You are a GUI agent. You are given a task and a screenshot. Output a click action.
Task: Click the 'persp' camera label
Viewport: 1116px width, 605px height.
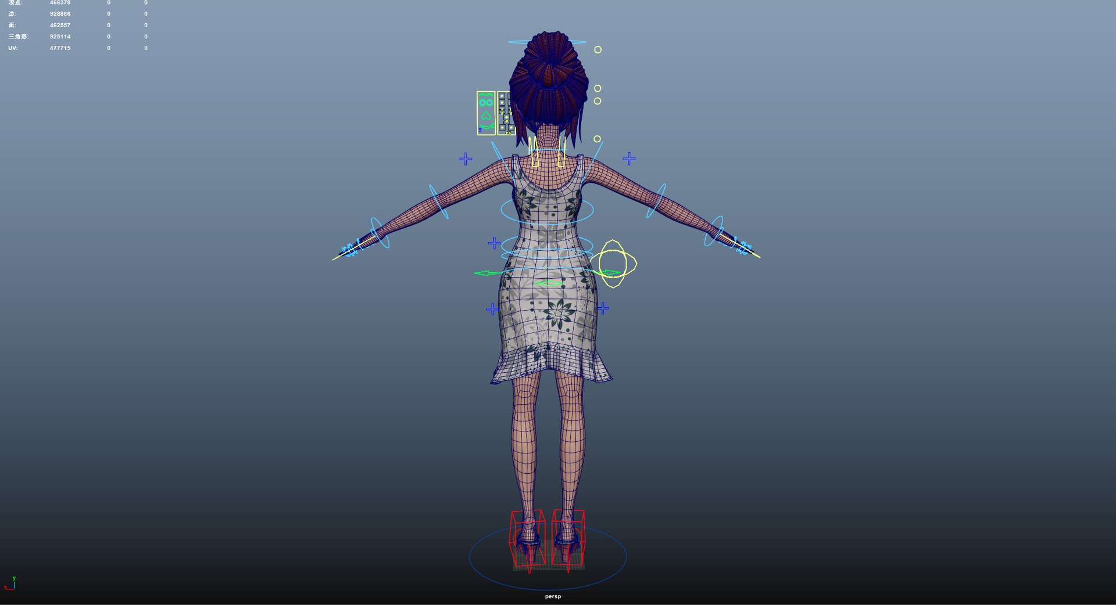(553, 596)
